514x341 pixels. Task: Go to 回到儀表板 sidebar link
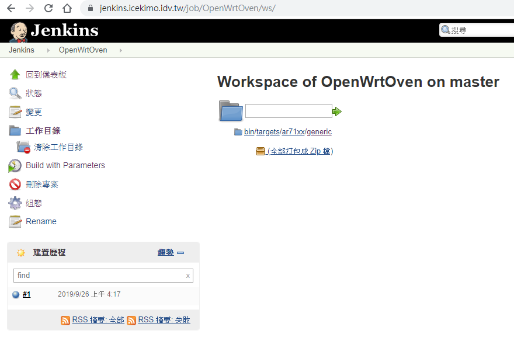coord(46,75)
